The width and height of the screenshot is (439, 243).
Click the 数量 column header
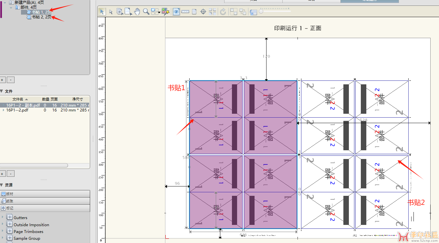(x=46, y=99)
